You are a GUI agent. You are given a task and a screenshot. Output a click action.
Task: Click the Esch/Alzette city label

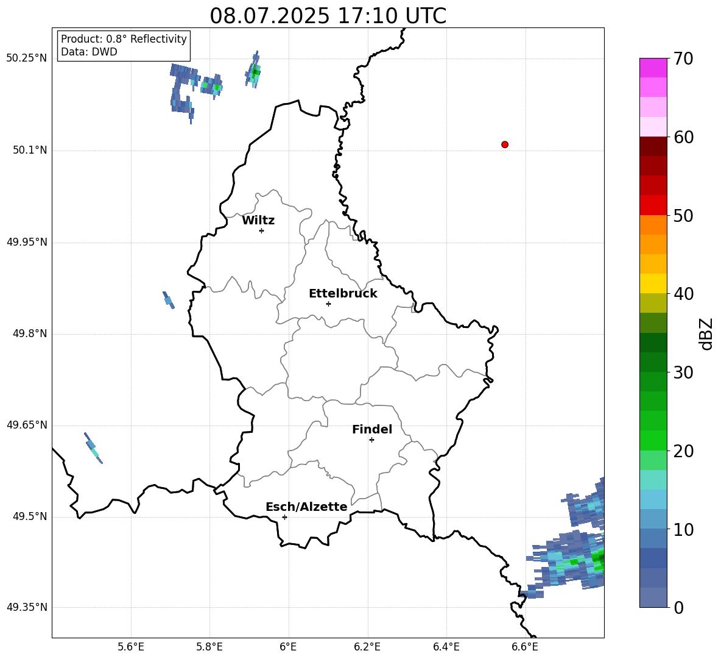[x=306, y=507]
